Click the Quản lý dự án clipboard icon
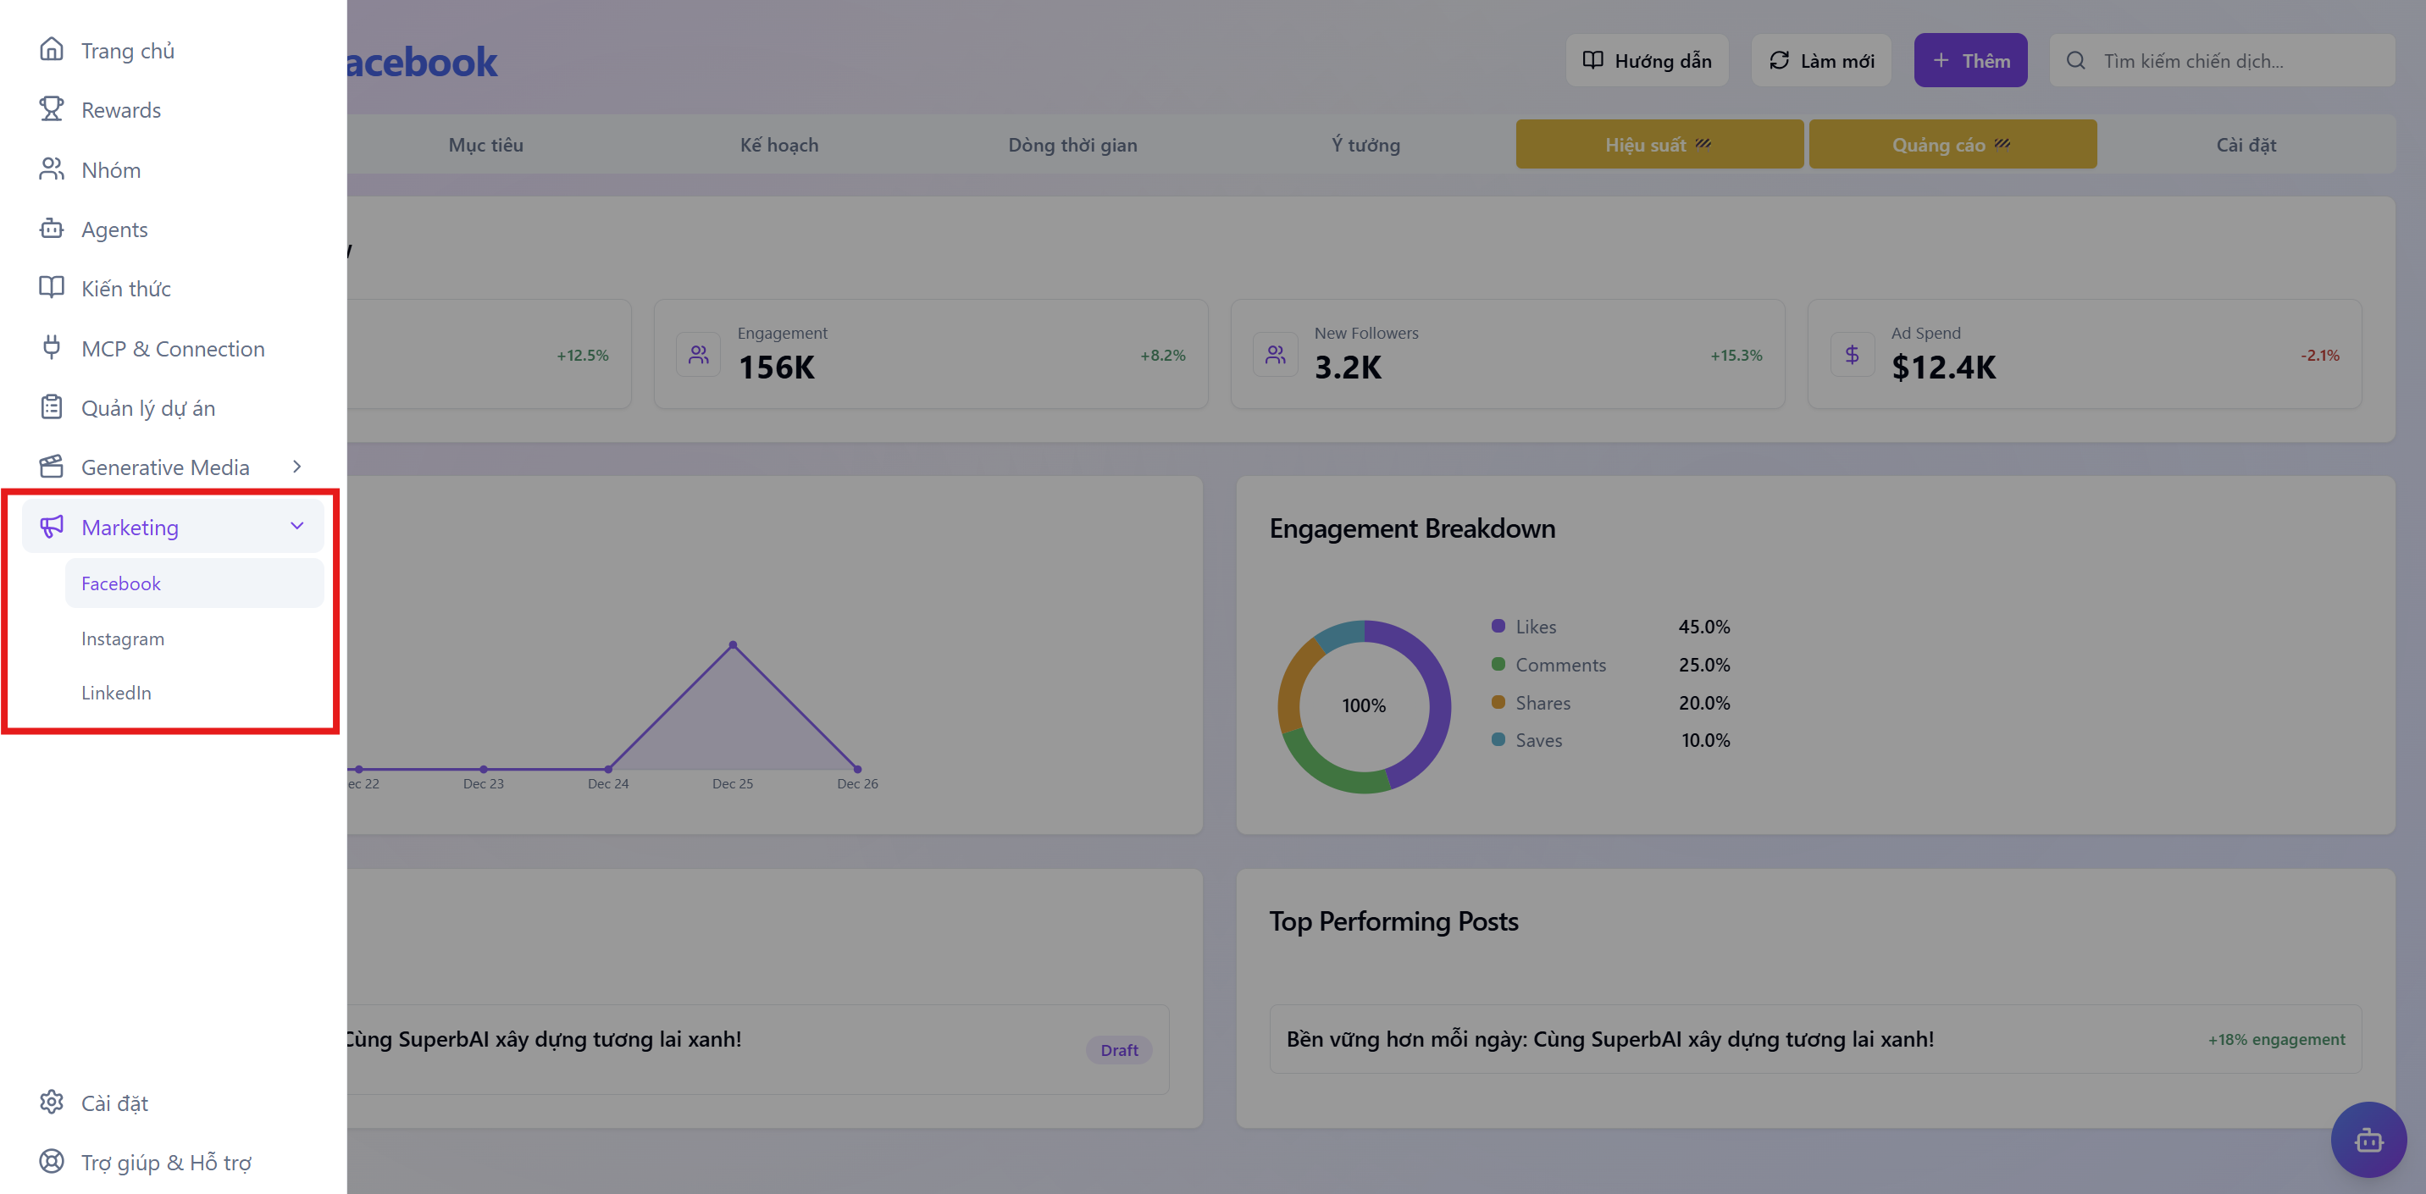Image resolution: width=2426 pixels, height=1194 pixels. 51,406
